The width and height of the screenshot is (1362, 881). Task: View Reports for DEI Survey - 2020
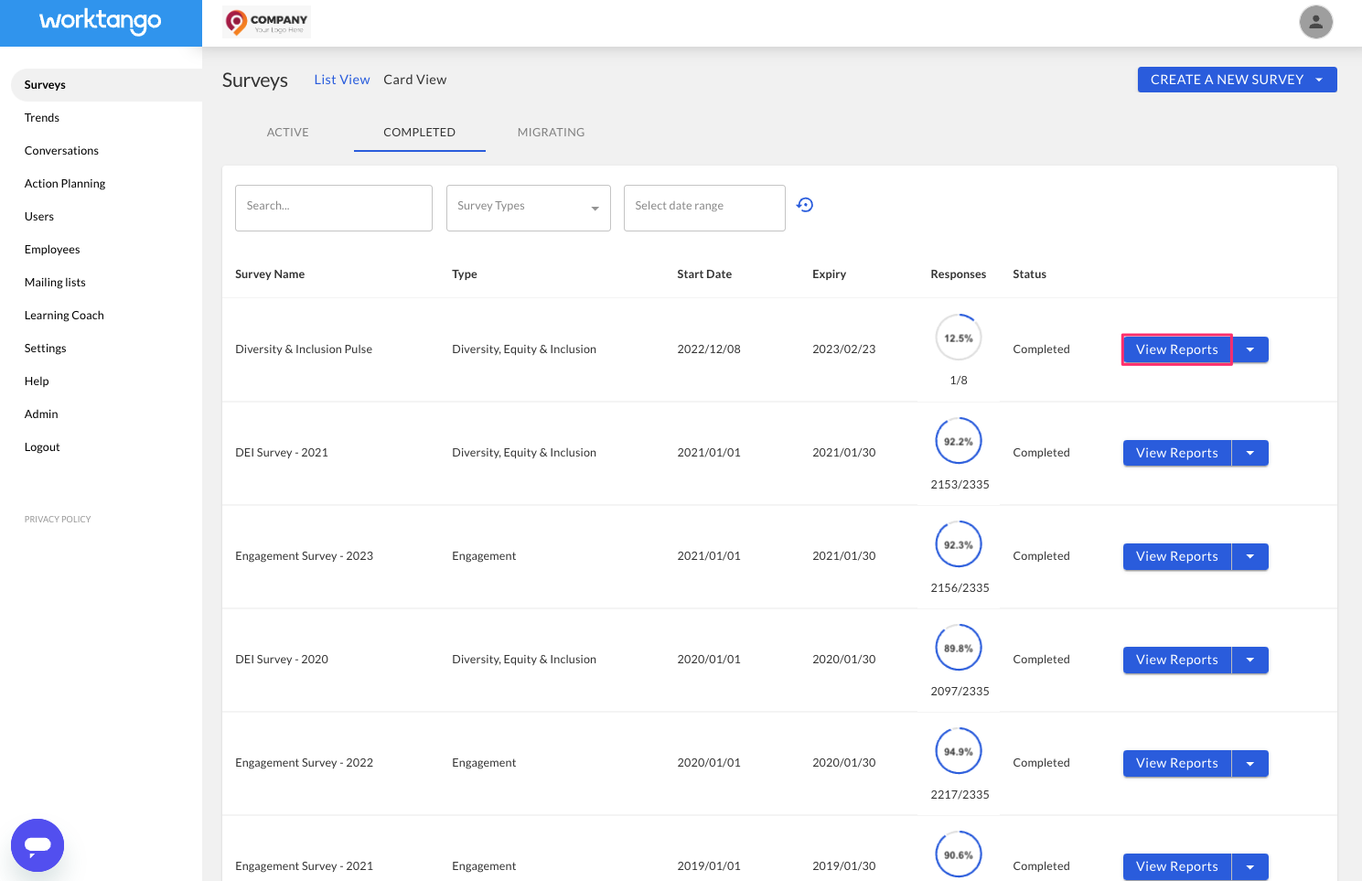tap(1176, 660)
